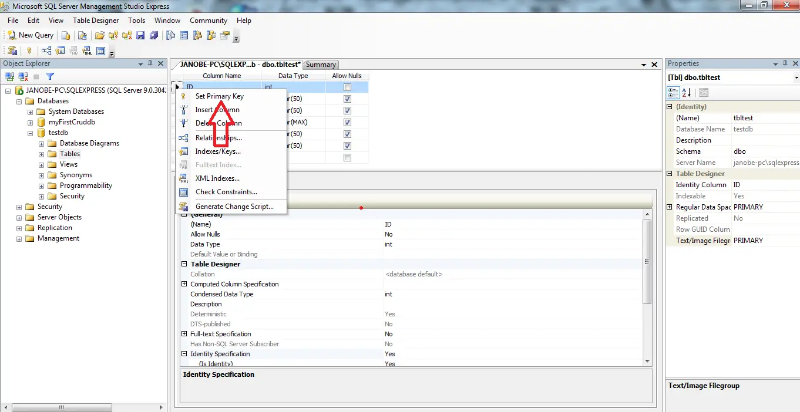Select XML Indexes... in the context menu
The height and width of the screenshot is (412, 800).
tap(231, 178)
